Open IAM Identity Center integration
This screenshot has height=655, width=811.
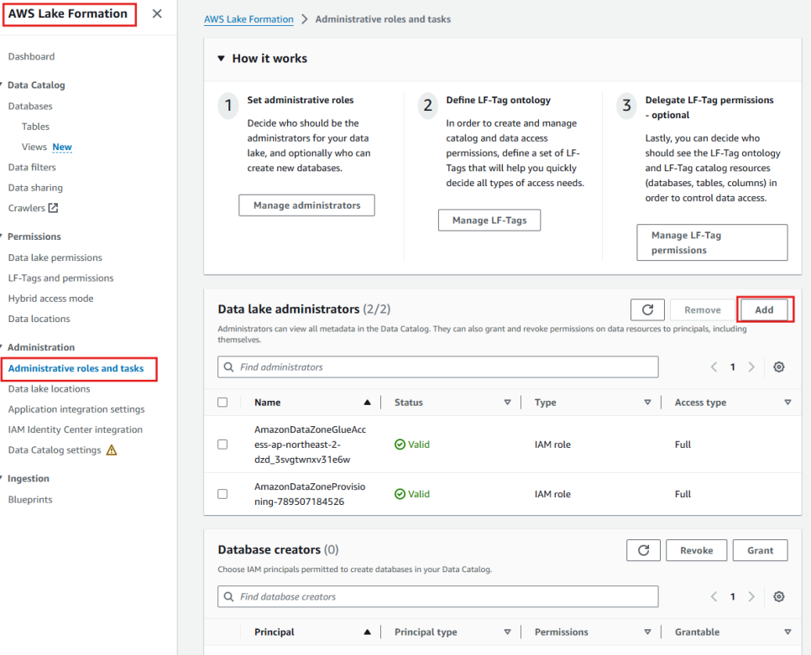click(75, 429)
